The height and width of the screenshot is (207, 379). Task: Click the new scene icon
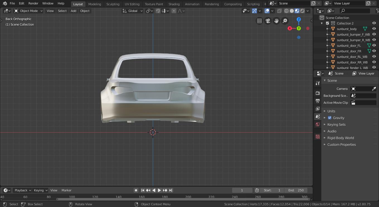click(x=313, y=3)
